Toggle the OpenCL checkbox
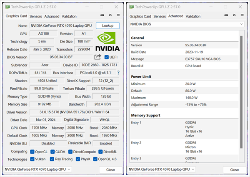 click(x=33, y=152)
